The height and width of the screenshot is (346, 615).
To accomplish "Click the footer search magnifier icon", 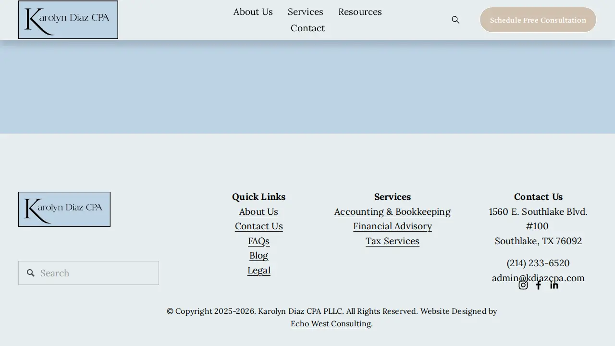I will (31, 273).
